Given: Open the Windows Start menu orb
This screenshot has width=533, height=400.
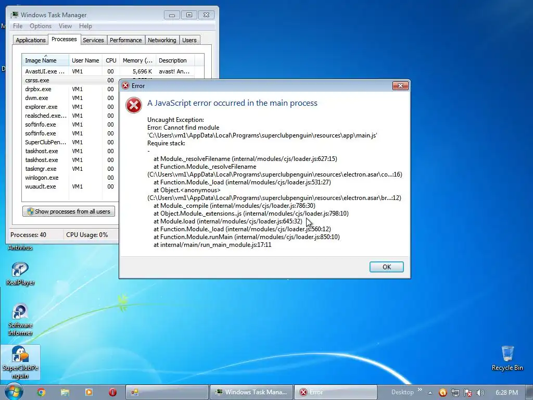Looking at the screenshot, I should pos(14,392).
